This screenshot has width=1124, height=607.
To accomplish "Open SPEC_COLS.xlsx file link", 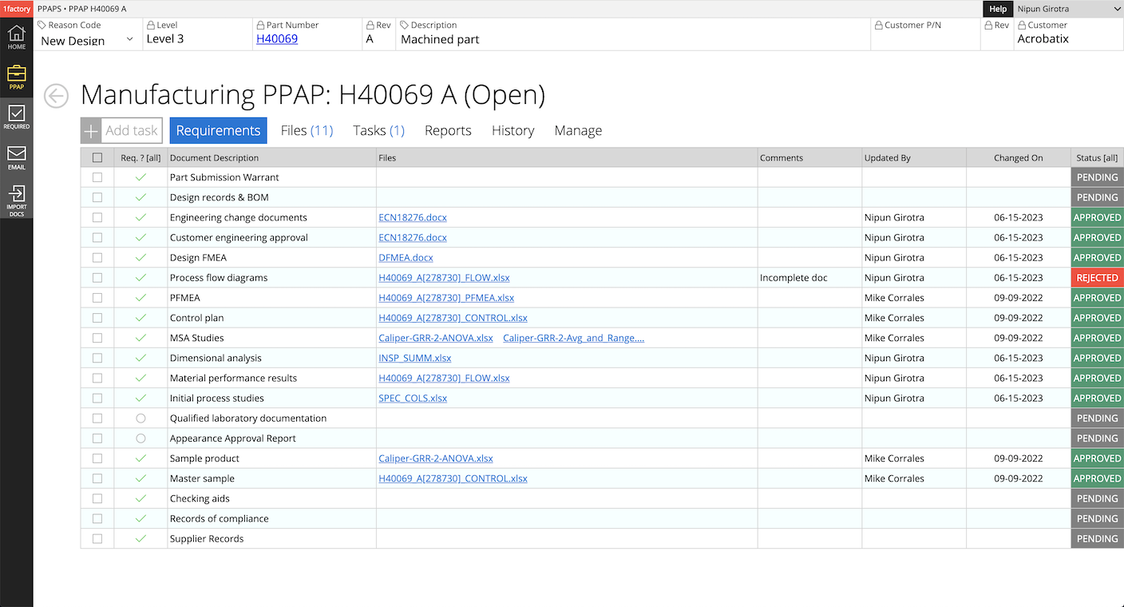I will point(413,398).
